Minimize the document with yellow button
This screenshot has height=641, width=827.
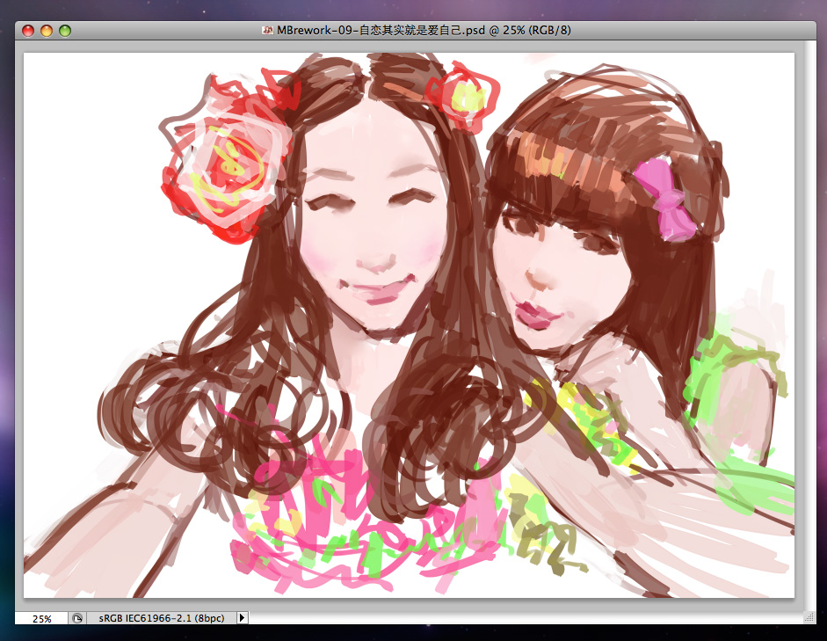pos(47,31)
